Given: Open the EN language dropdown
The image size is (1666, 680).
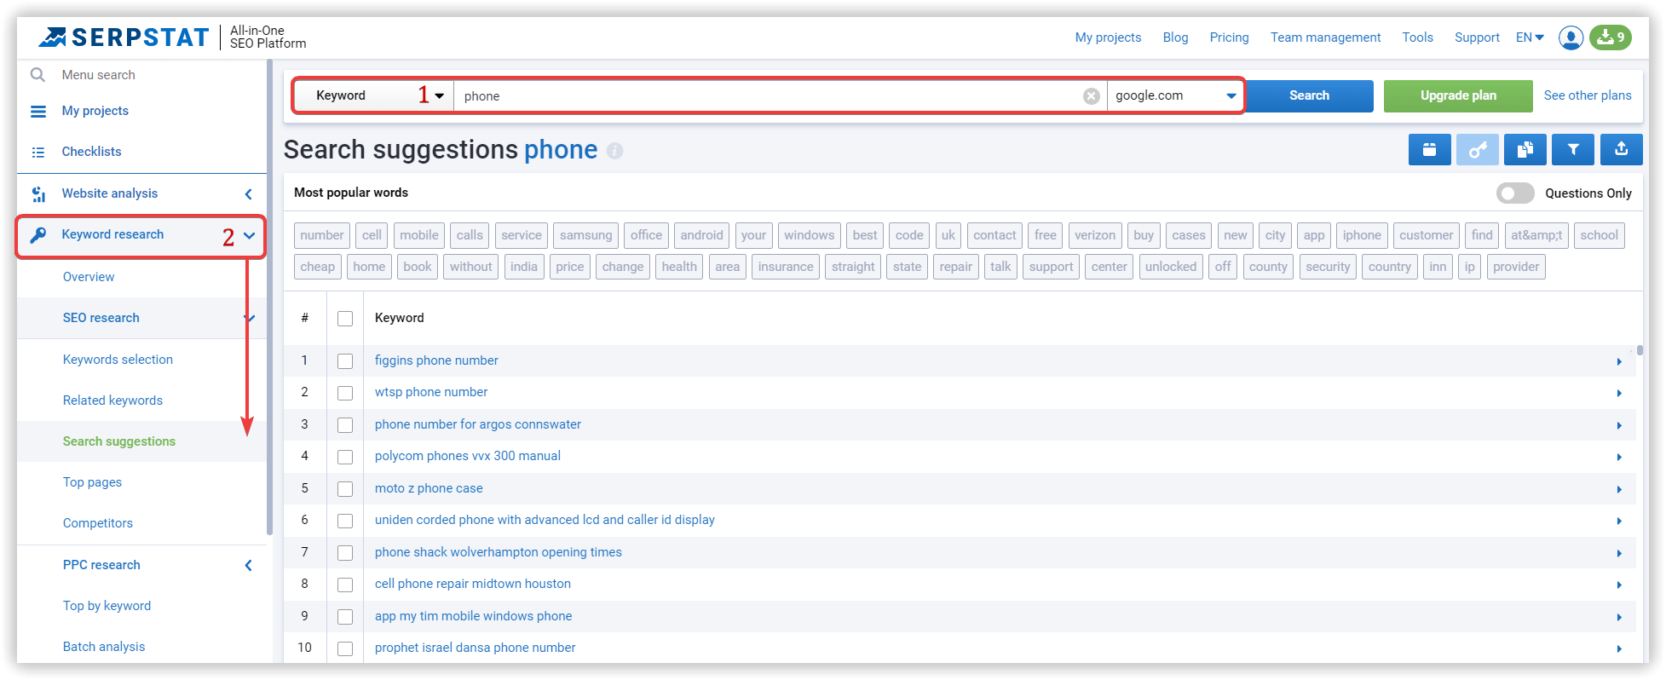Looking at the screenshot, I should pyautogui.click(x=1530, y=37).
